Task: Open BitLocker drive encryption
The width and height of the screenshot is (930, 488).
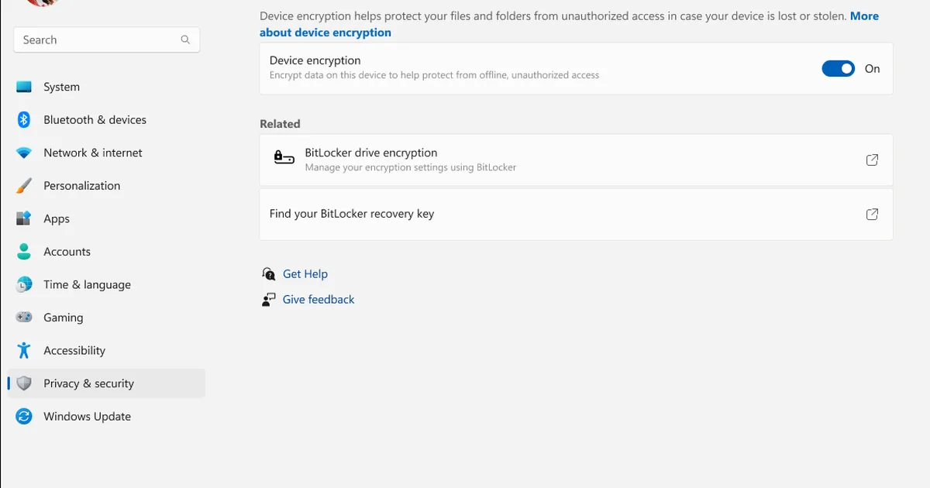Action: [x=576, y=160]
